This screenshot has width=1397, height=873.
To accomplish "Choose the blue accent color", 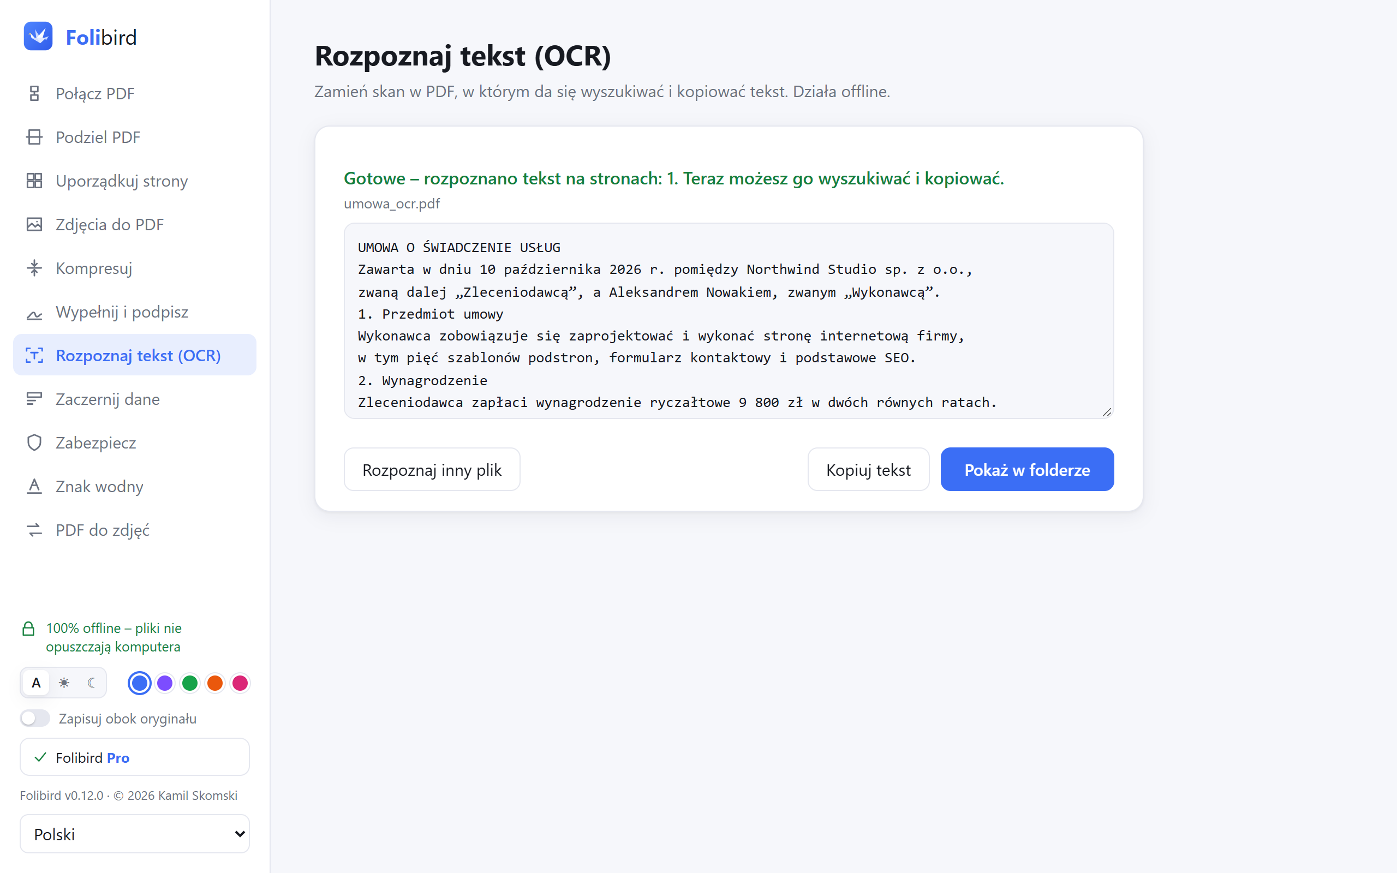I will [x=139, y=683].
